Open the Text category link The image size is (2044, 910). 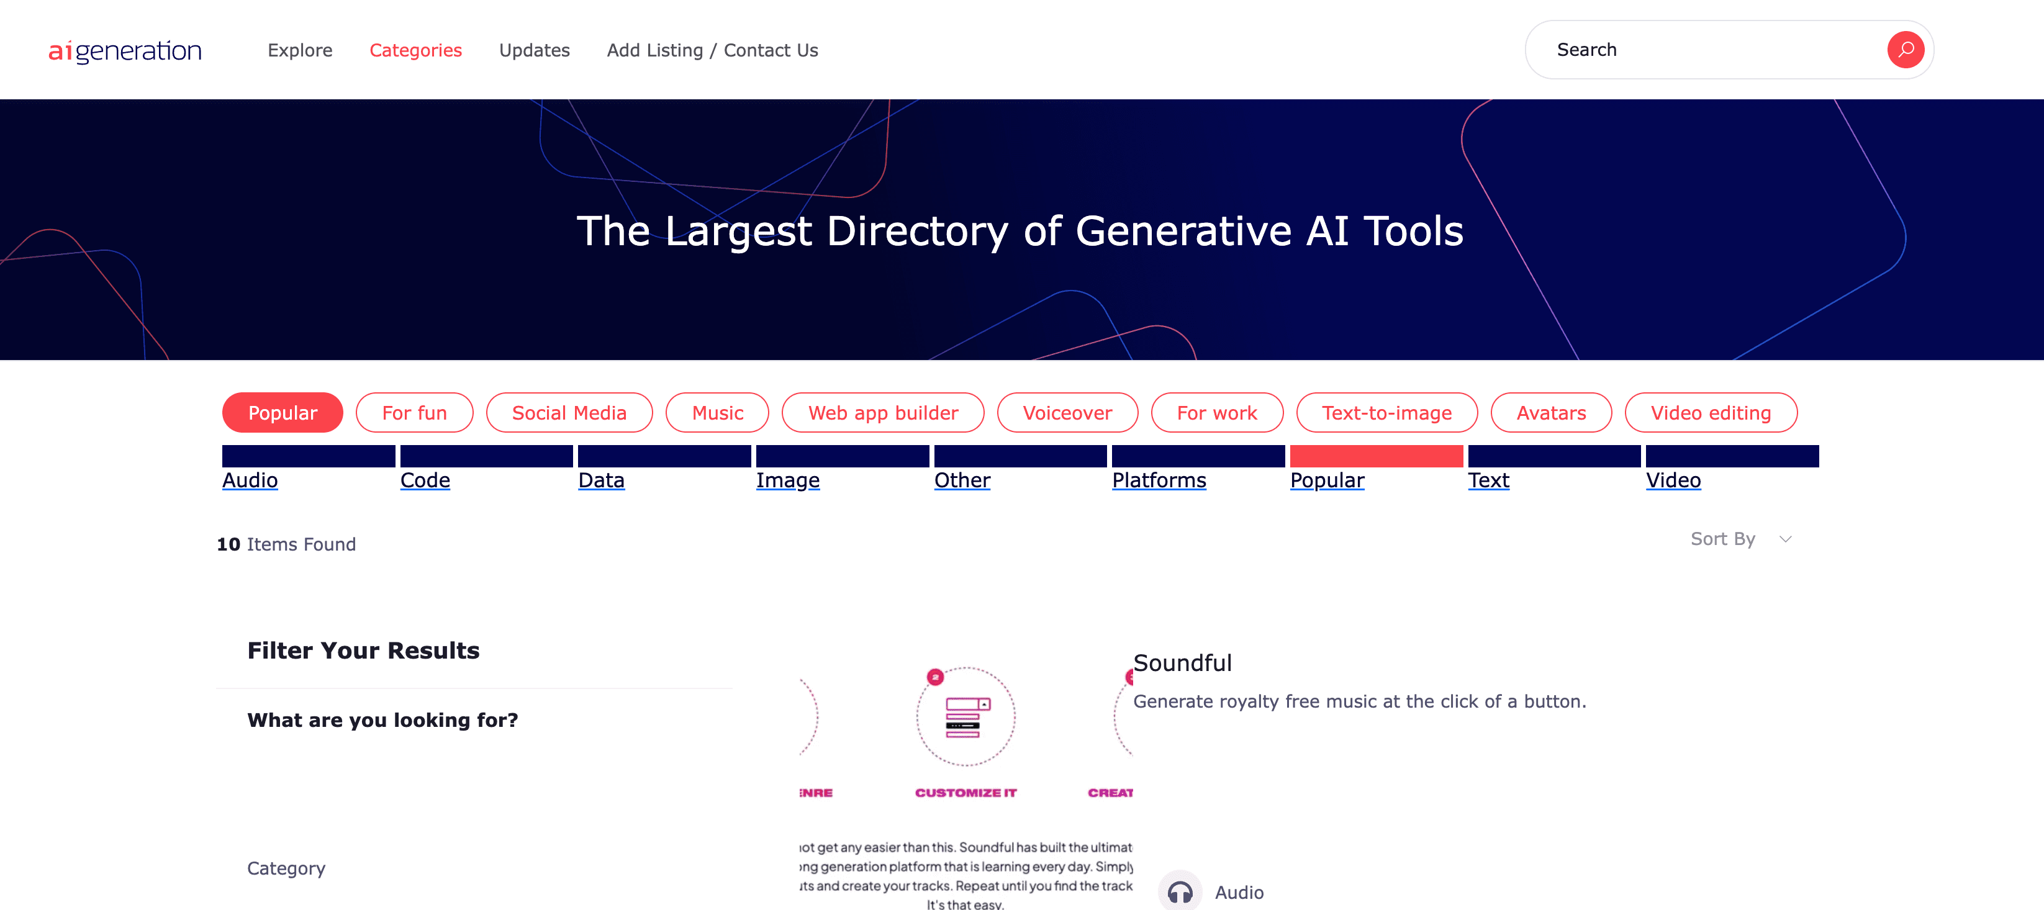tap(1488, 480)
